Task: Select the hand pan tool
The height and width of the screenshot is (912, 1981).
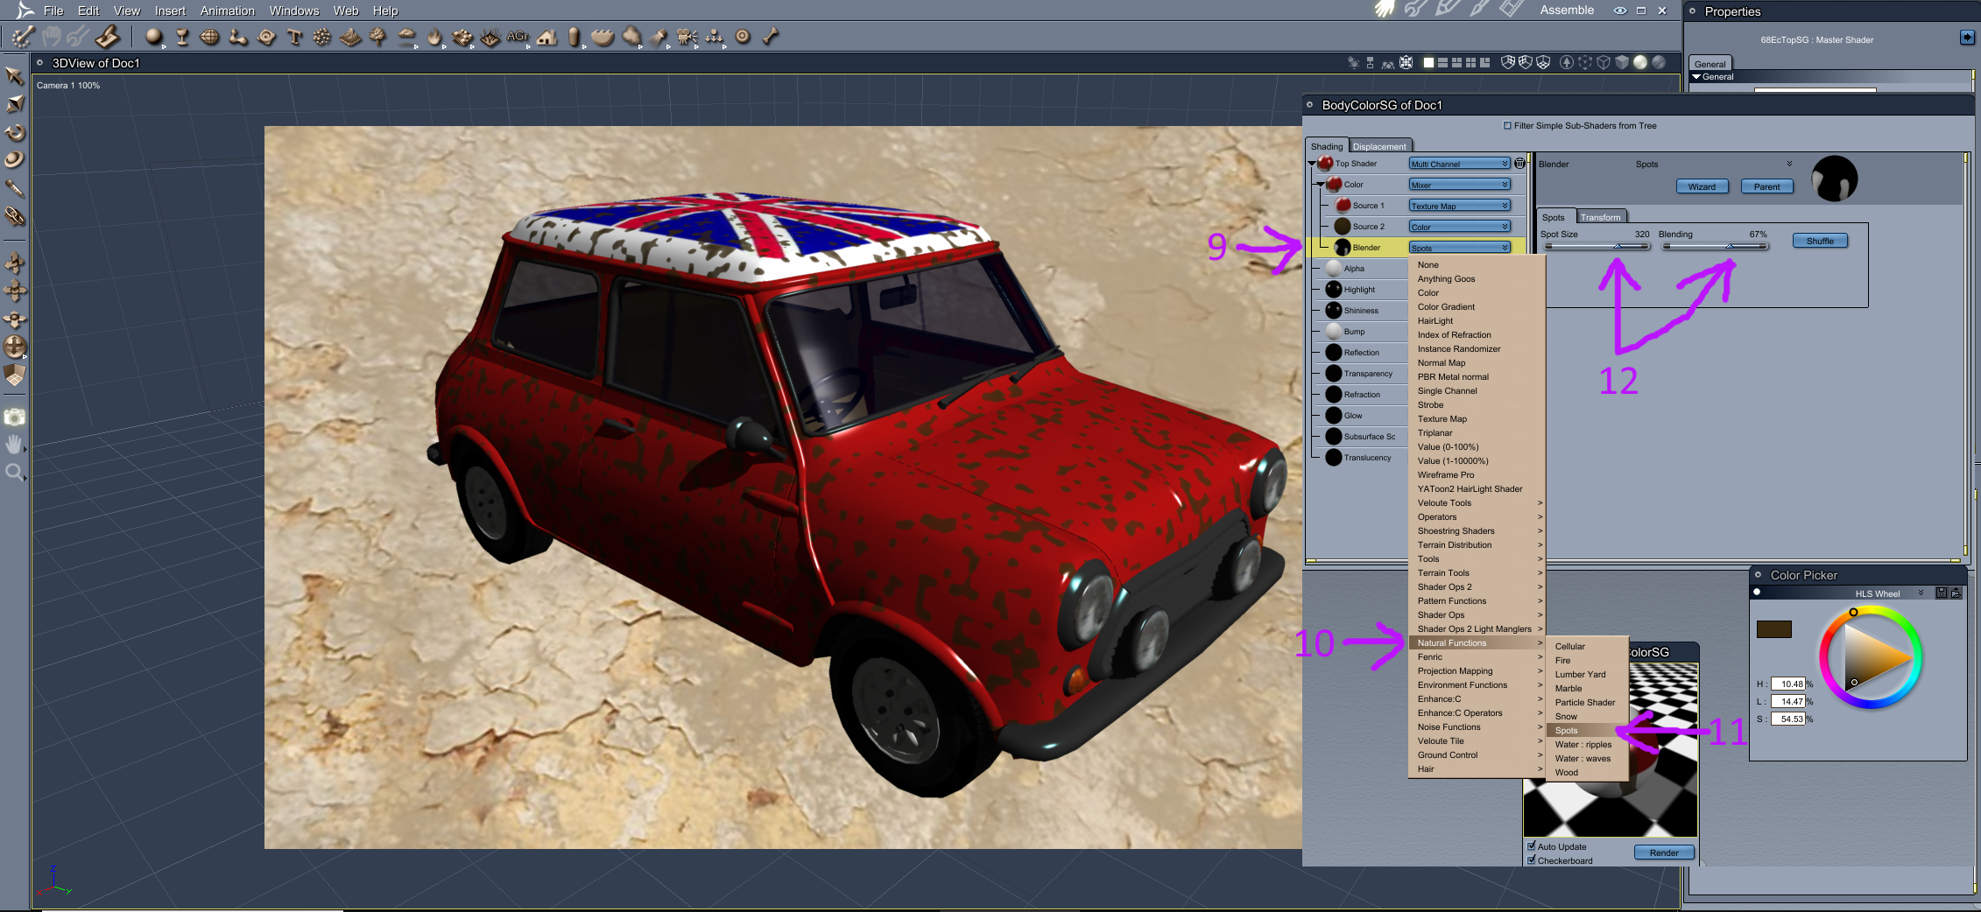Action: (x=15, y=445)
